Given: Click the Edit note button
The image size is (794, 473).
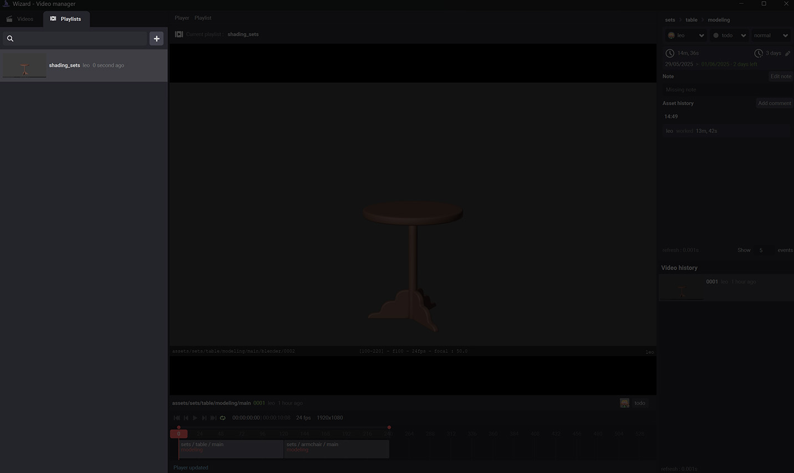Looking at the screenshot, I should click(781, 76).
